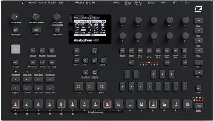The image size is (214, 121).
Task: Select bank E Trig Mute button
Action: [x=16, y=88]
